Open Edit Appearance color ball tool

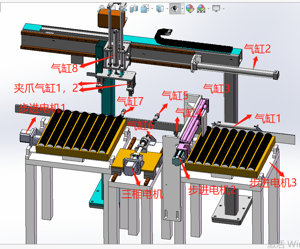click(190, 9)
